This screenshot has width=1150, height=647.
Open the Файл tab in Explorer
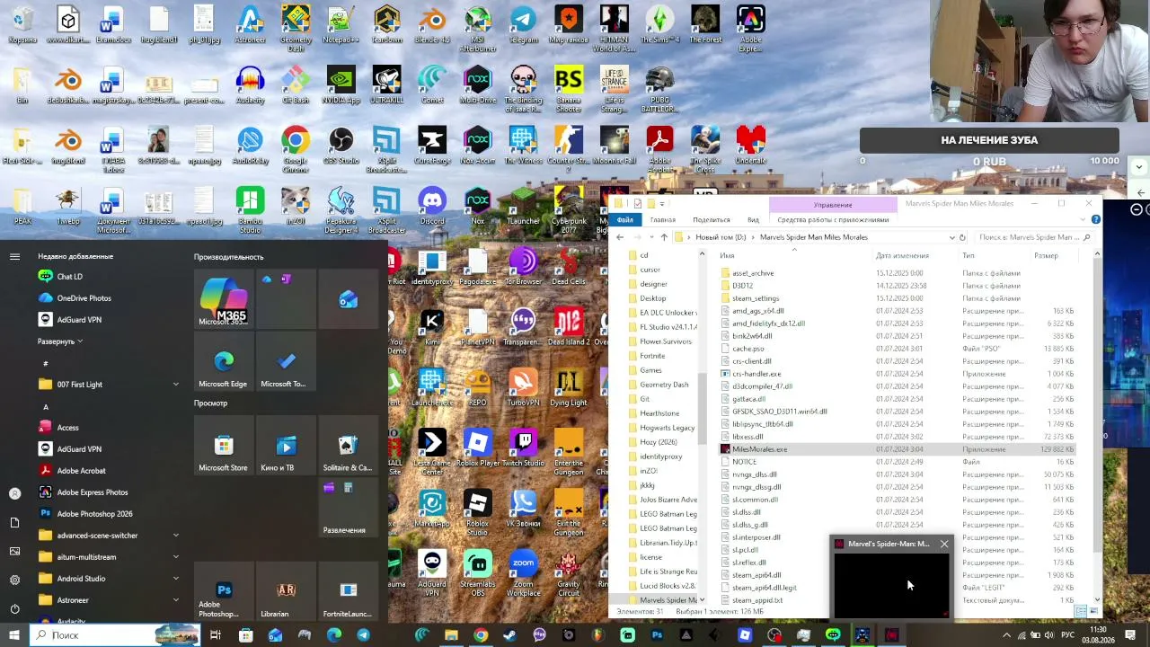[625, 219]
